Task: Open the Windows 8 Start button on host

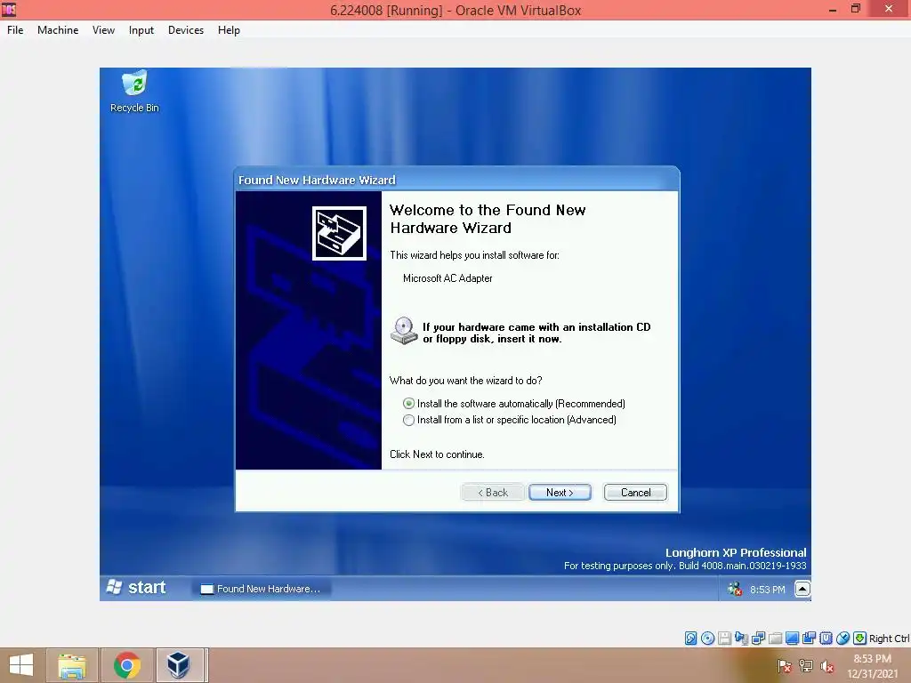Action: (x=21, y=665)
